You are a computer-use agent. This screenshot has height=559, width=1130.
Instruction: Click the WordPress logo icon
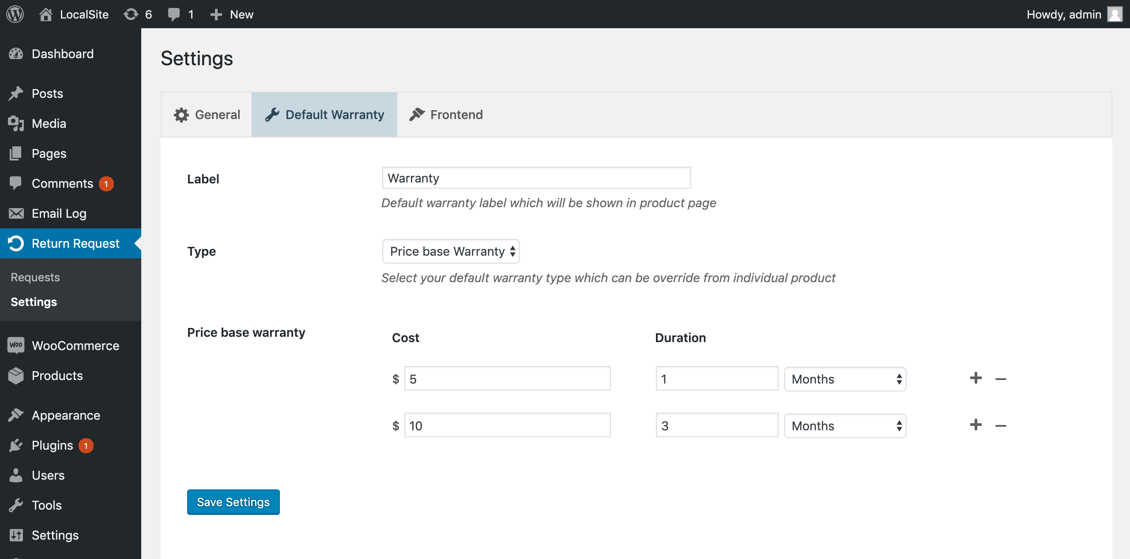[15, 14]
